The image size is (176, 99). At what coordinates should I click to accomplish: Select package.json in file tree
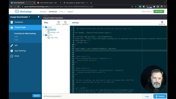tap(55, 32)
